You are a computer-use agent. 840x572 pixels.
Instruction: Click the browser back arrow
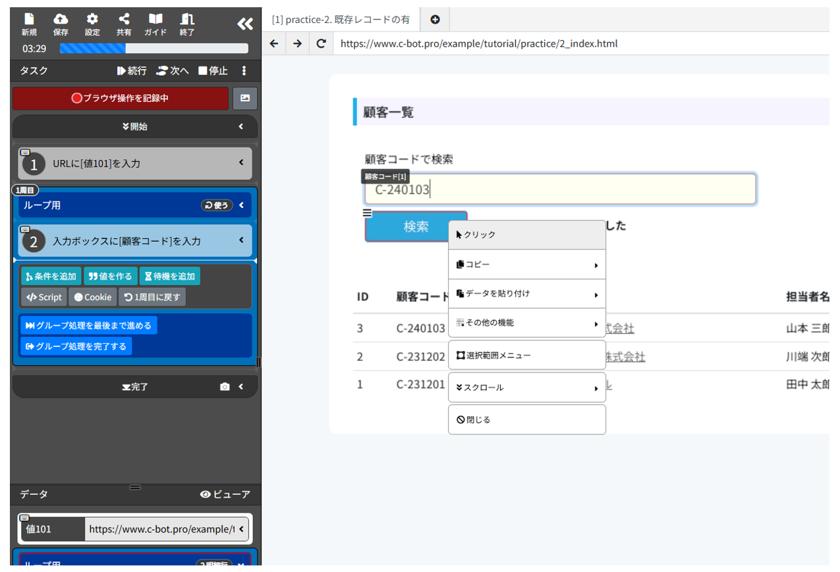click(274, 43)
